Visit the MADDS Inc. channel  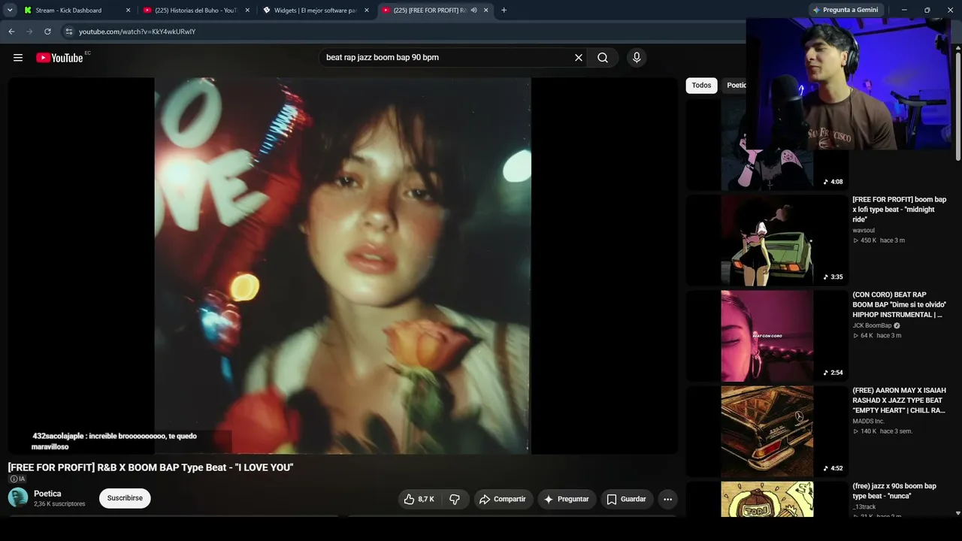click(868, 422)
